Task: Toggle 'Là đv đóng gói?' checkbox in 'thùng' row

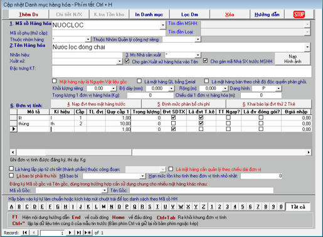Action: [x=261, y=123]
